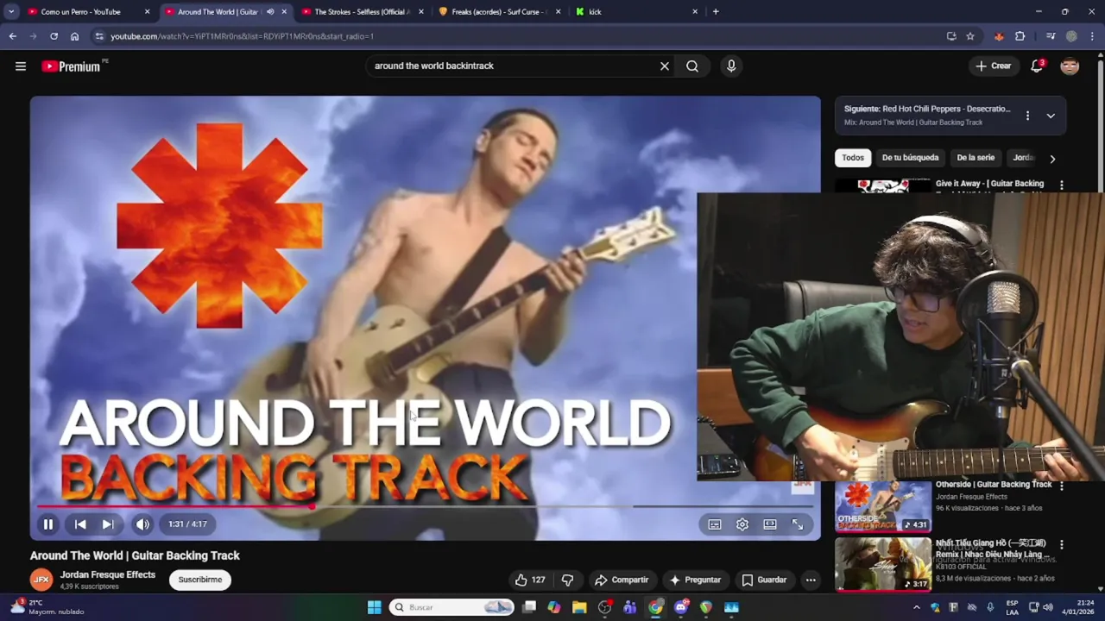
Task: Seek on the red video progress bar
Action: click(x=425, y=506)
